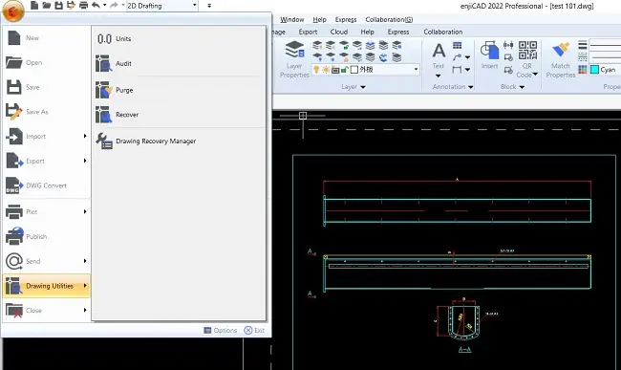Image resolution: width=621 pixels, height=370 pixels.
Task: Choose Save As in the application menu
Action: [47, 112]
